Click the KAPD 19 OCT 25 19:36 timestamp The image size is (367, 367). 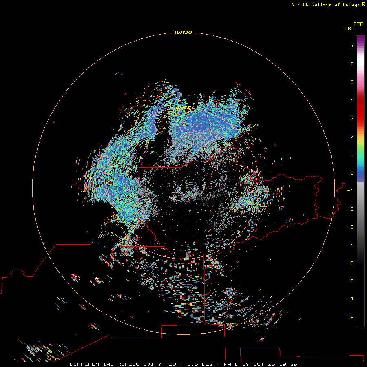click(260, 364)
